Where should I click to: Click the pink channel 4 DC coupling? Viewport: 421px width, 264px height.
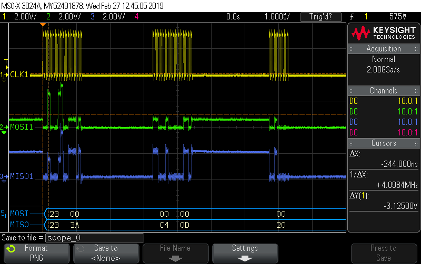point(354,133)
